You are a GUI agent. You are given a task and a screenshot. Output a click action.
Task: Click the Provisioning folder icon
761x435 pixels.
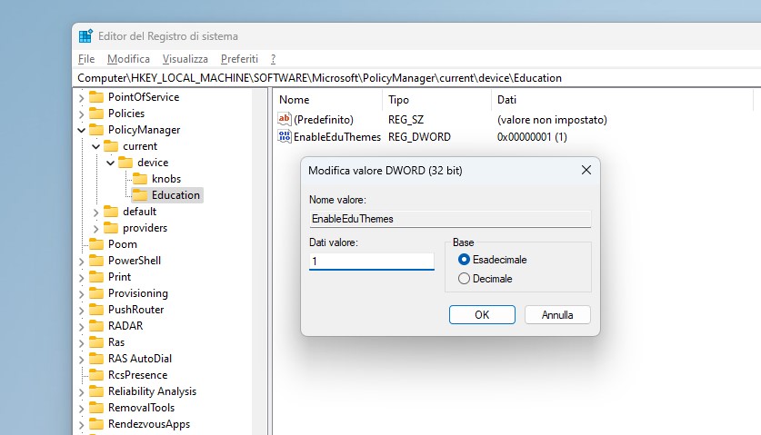96,293
